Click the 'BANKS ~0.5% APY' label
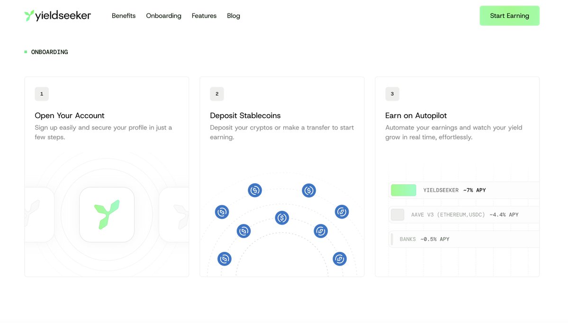Image resolution: width=568 pixels, height=323 pixels. pos(424,239)
